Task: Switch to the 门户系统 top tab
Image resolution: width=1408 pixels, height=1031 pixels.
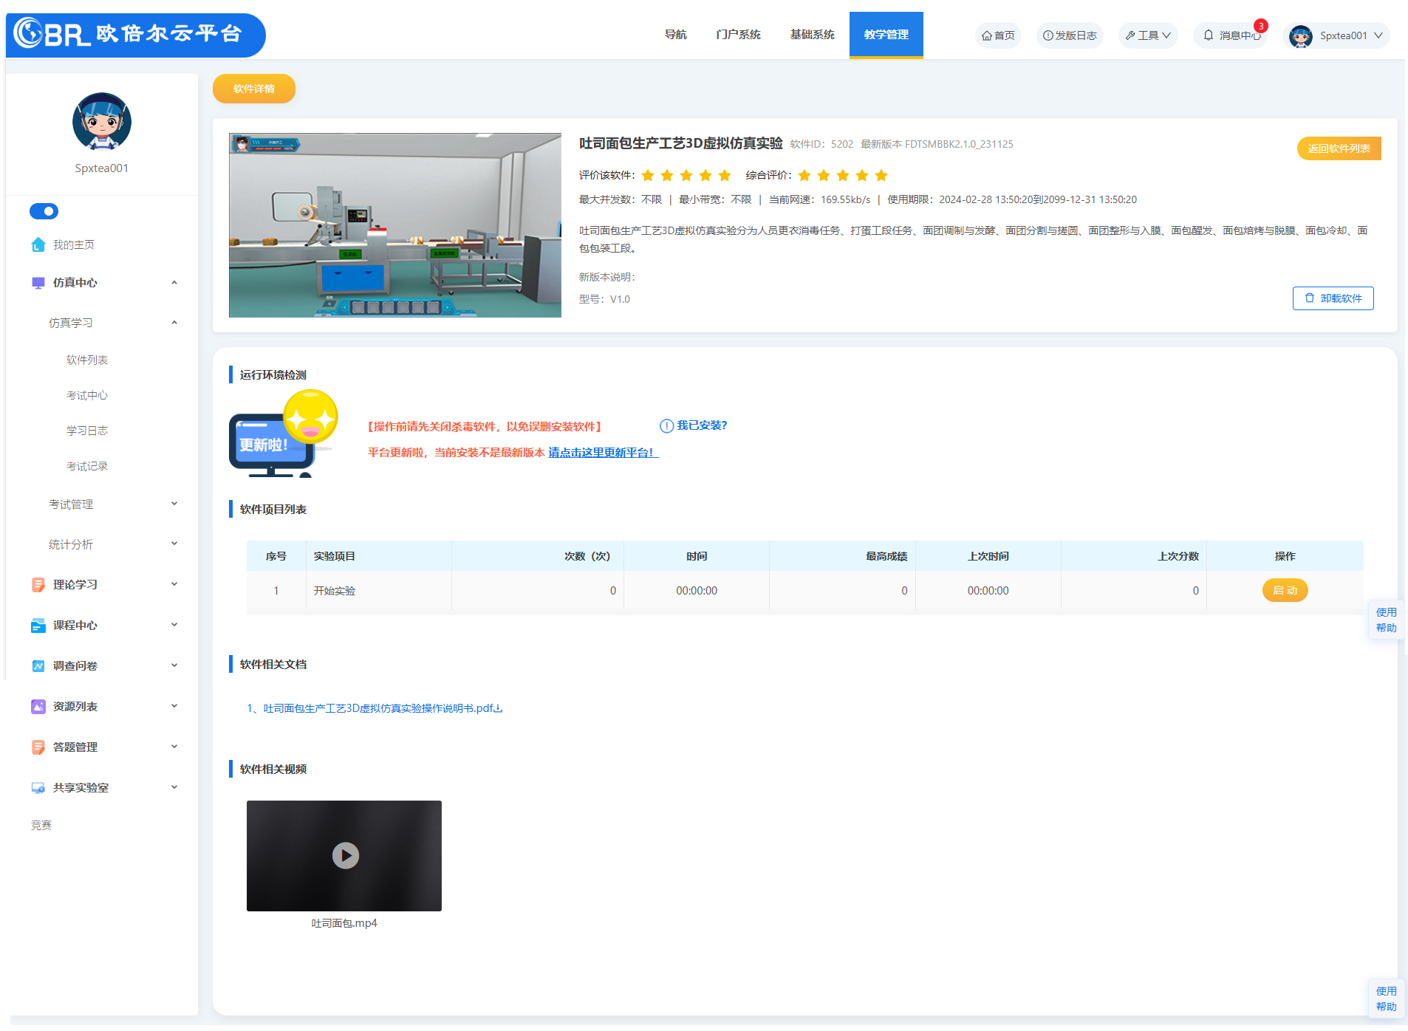Action: [739, 35]
